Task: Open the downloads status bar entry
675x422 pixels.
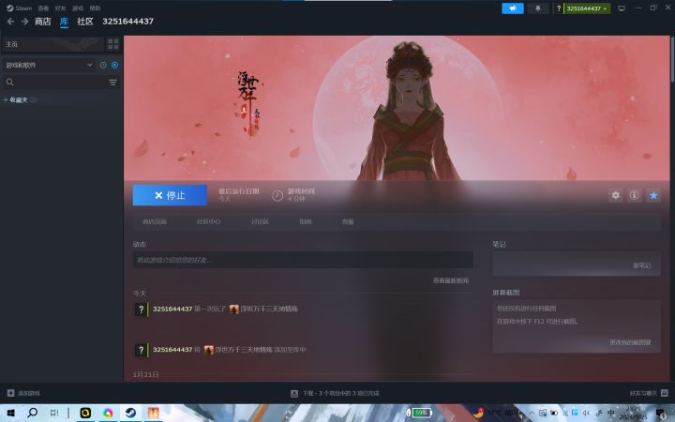Action: pyautogui.click(x=335, y=393)
